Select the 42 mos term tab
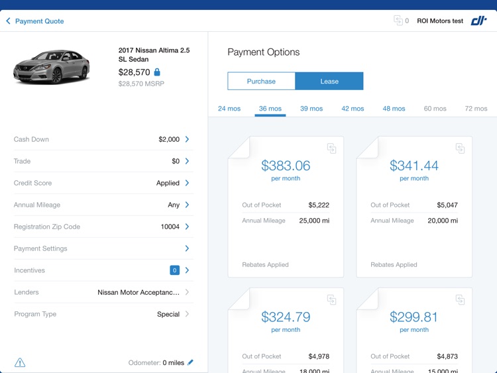497x373 pixels. pos(353,109)
